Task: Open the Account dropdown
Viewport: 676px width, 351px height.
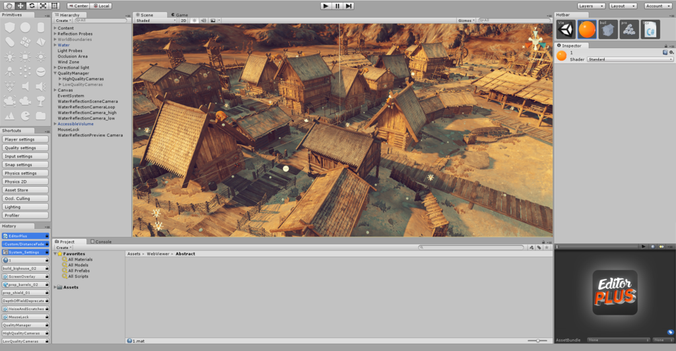Action: 658,5
